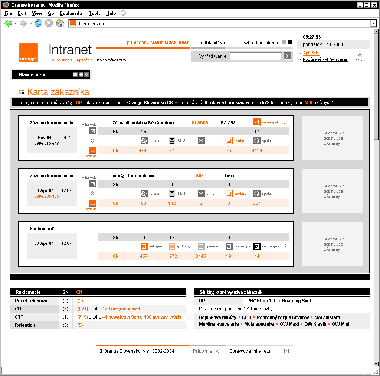Open the Help menu

[x=111, y=13]
